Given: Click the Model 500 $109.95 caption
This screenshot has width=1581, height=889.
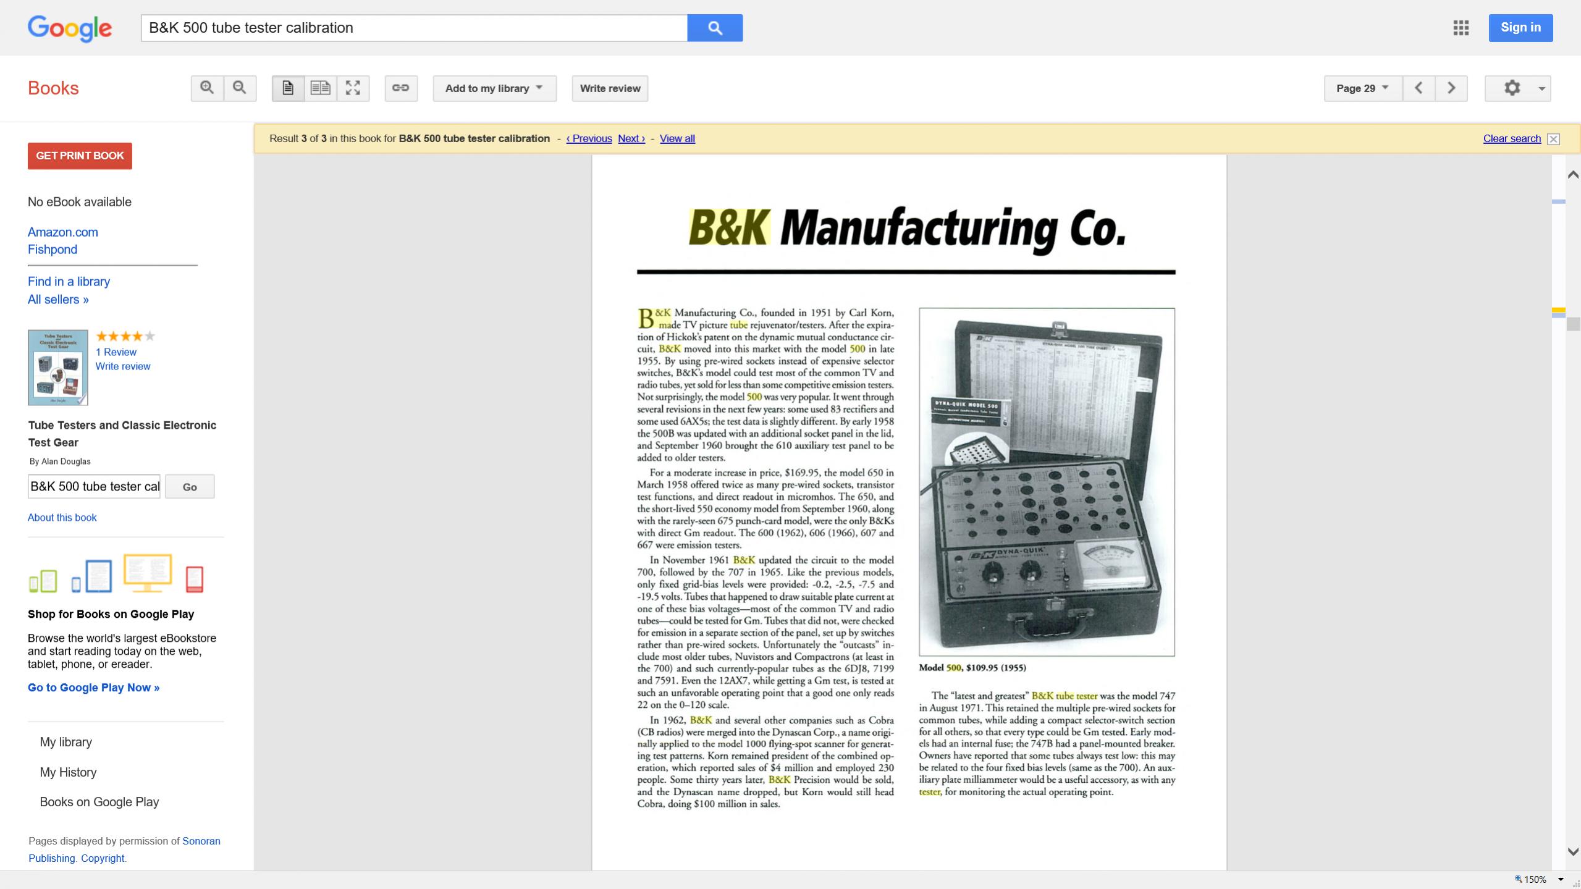Looking at the screenshot, I should tap(972, 668).
